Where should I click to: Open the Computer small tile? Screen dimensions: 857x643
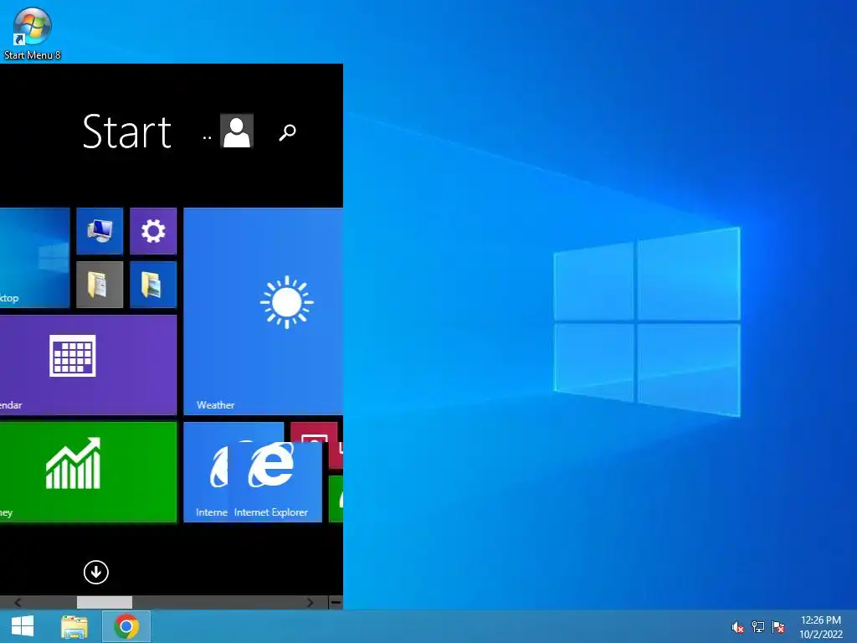coord(100,231)
